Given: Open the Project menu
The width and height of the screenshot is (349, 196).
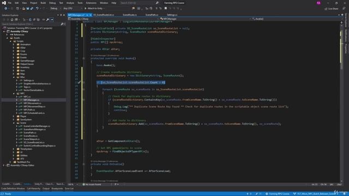Looking at the screenshot, I should tap(34, 3).
